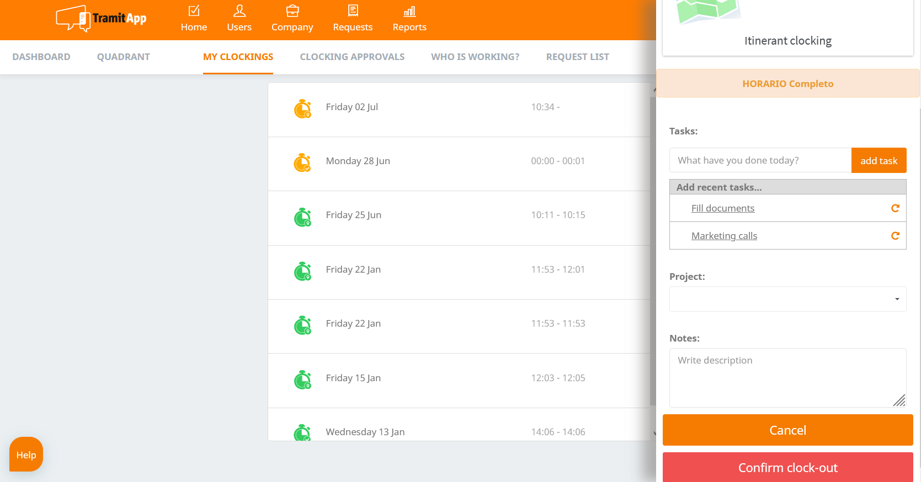Click the Add recent tasks... header
Screen dimensions: 921x482
(788, 187)
